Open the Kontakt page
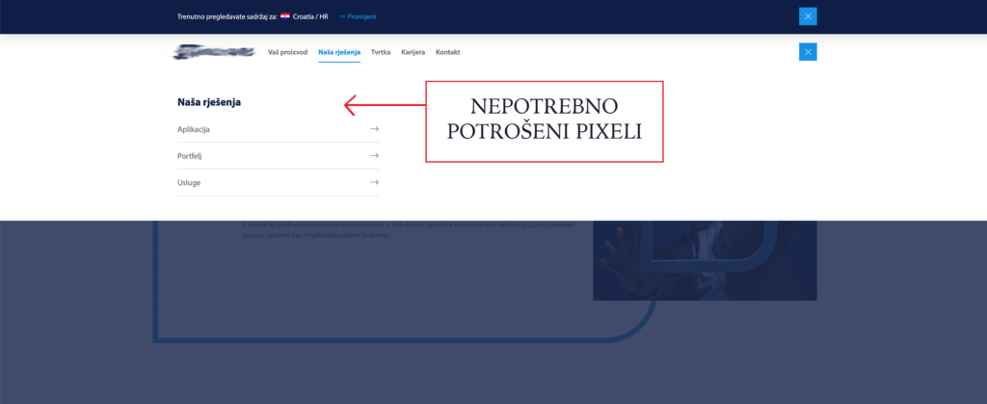 (x=448, y=52)
